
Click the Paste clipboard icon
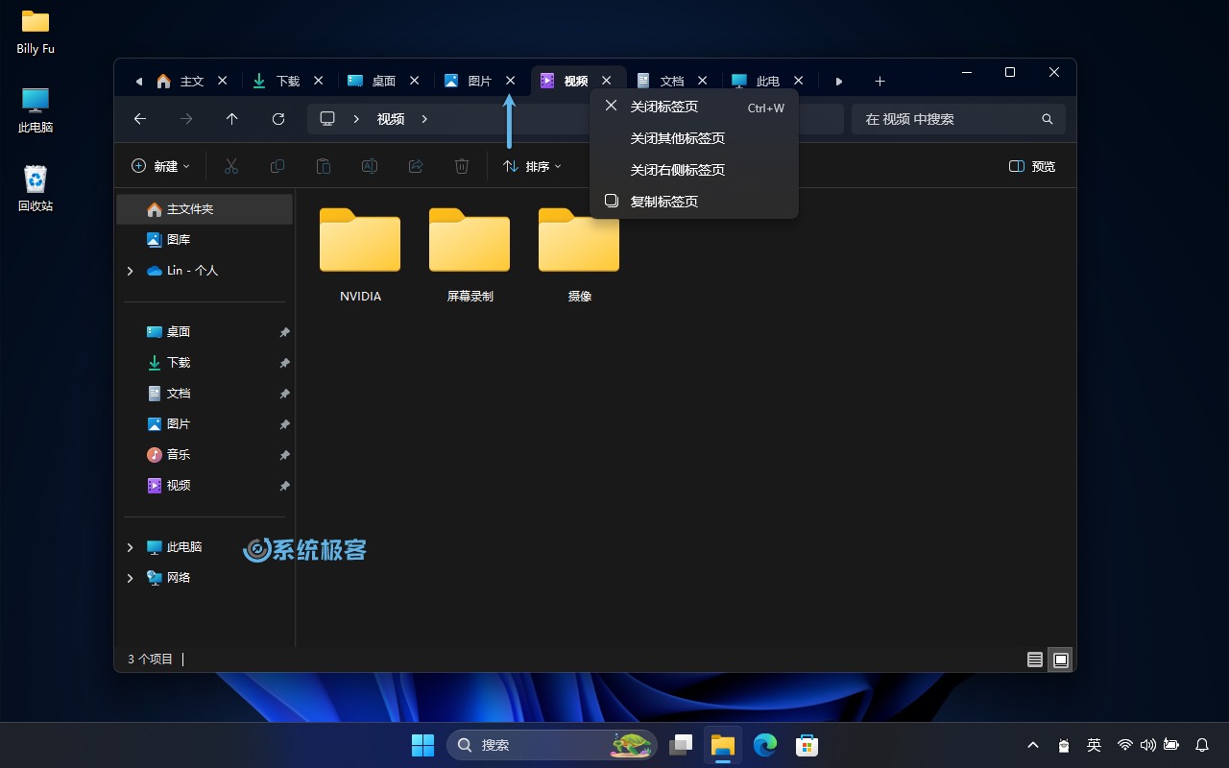click(324, 166)
